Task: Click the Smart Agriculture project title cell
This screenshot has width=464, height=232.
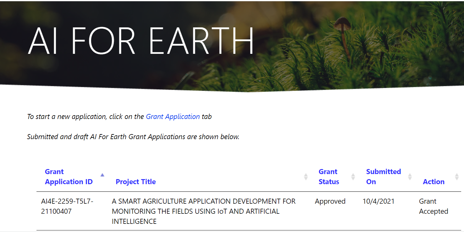Action: coord(204,211)
